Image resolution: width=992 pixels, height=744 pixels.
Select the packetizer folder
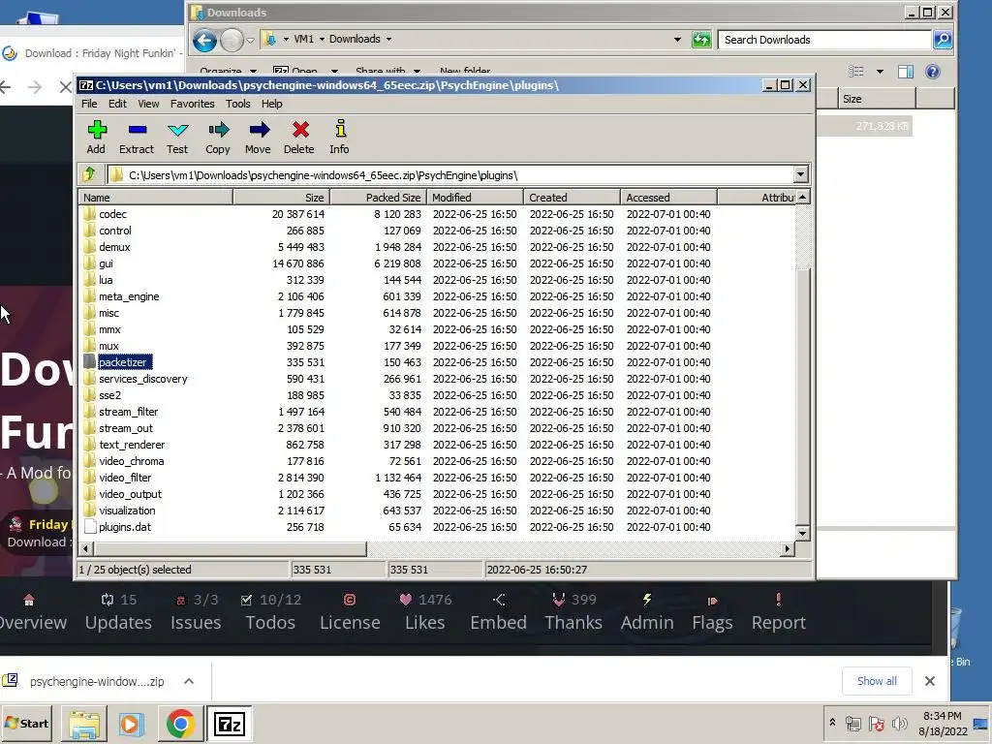pyautogui.click(x=123, y=362)
